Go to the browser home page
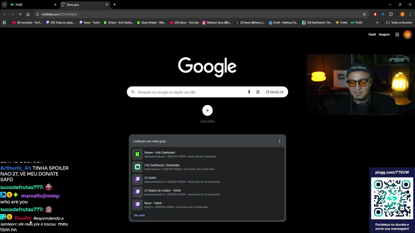Screen dimensions: 415x233 (x=28, y=14)
